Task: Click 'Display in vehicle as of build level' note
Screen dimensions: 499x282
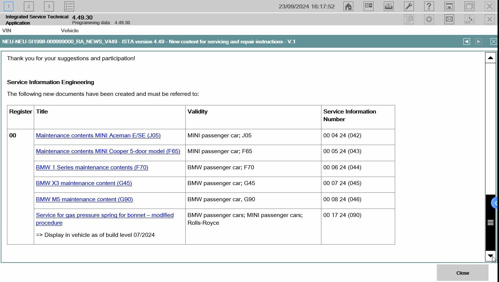Action: tap(95, 235)
